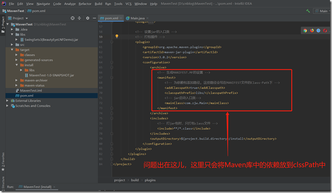The image size is (332, 193).
Task: Expand the maven-status folder
Action: pyautogui.click(x=17, y=85)
